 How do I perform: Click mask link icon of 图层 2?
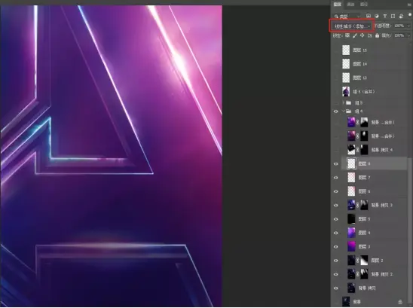[x=358, y=261]
